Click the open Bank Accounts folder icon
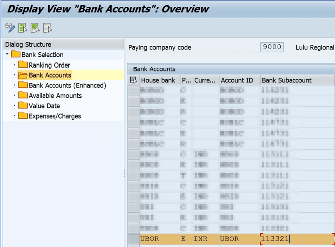Viewport: 335px width, 247px height. 23,75
